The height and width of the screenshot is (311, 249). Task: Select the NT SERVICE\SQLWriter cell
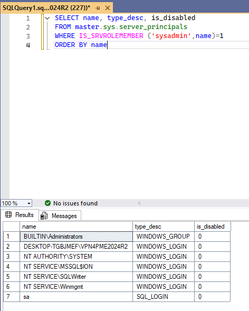tap(76, 277)
